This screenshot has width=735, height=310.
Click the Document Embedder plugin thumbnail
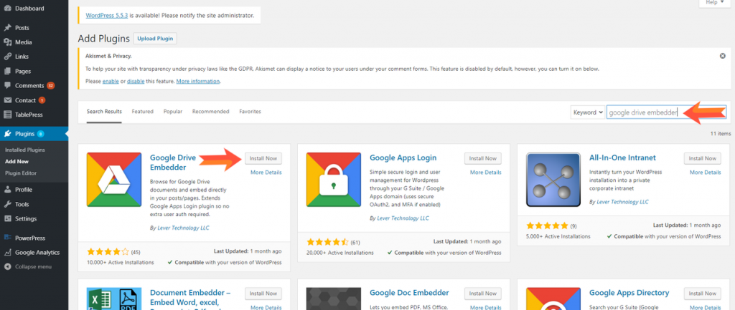114,299
